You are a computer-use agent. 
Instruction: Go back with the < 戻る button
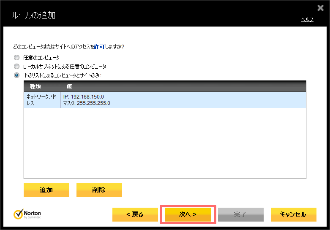[x=135, y=214]
